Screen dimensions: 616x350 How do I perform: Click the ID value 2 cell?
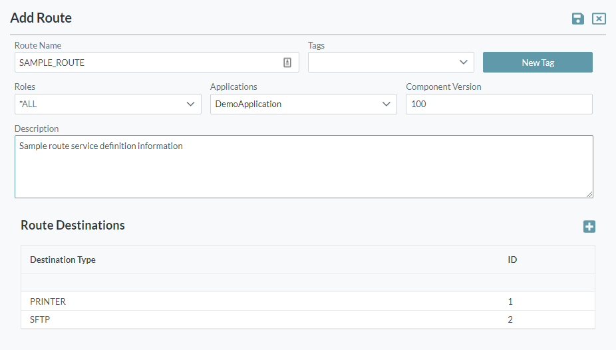[510, 319]
